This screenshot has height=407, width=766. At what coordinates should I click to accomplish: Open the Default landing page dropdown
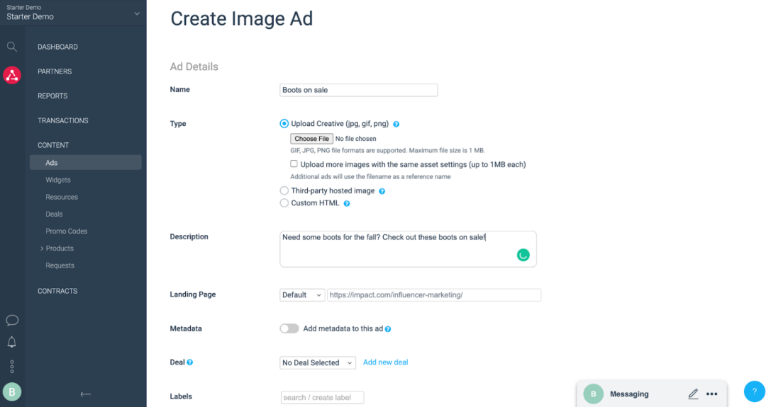[302, 295]
